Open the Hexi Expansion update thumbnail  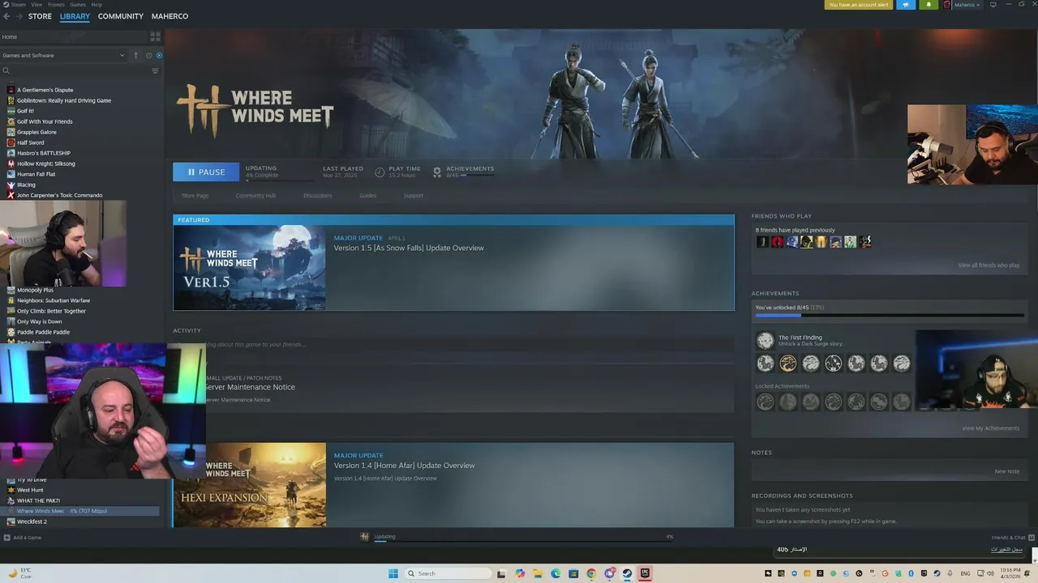250,485
